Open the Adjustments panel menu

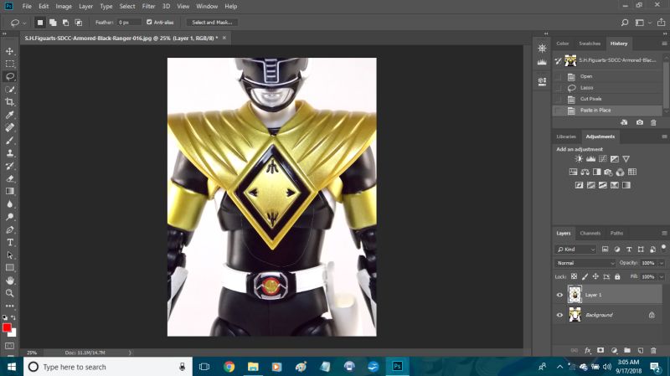(x=664, y=136)
